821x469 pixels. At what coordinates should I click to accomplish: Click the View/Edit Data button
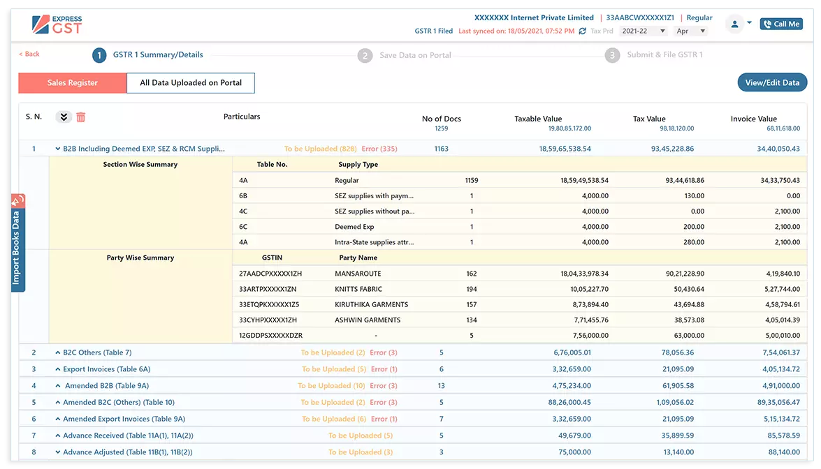(x=771, y=83)
